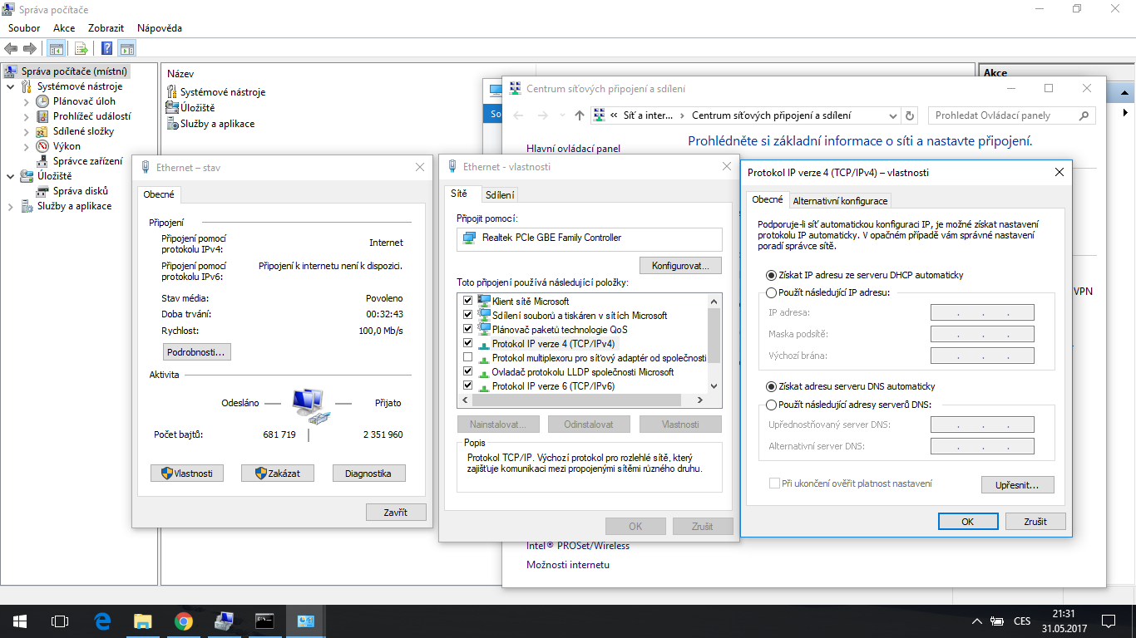This screenshot has width=1136, height=638.
Task: Click the search magnifier in Prohledat Ovládací panely
Action: click(x=1084, y=115)
